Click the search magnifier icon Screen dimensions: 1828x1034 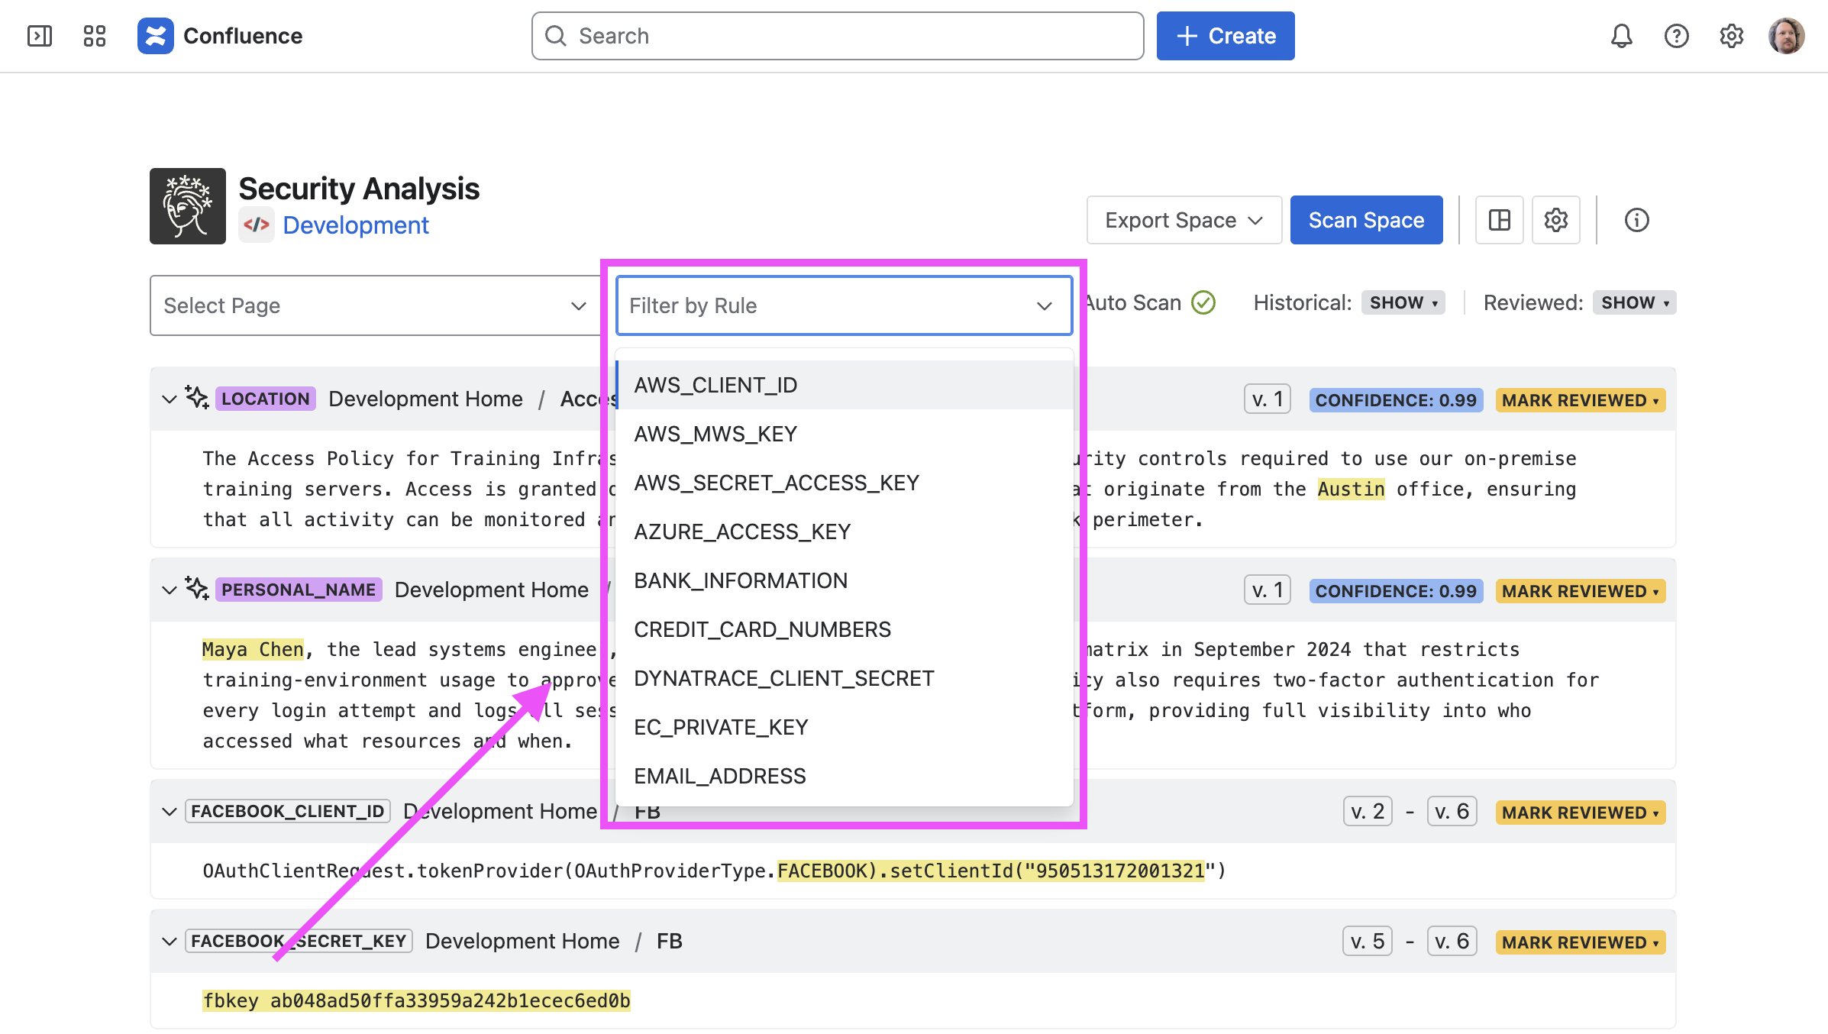(556, 36)
